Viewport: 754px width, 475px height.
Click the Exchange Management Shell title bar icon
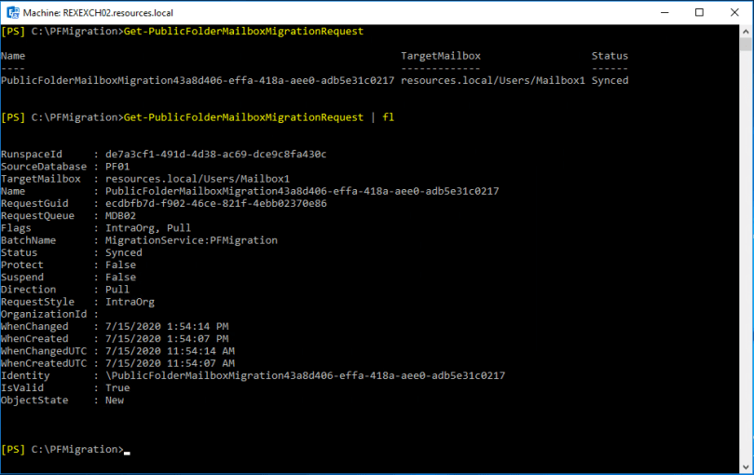click(14, 12)
